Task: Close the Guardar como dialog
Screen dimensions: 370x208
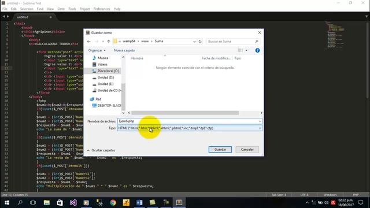Action: pyautogui.click(x=260, y=32)
